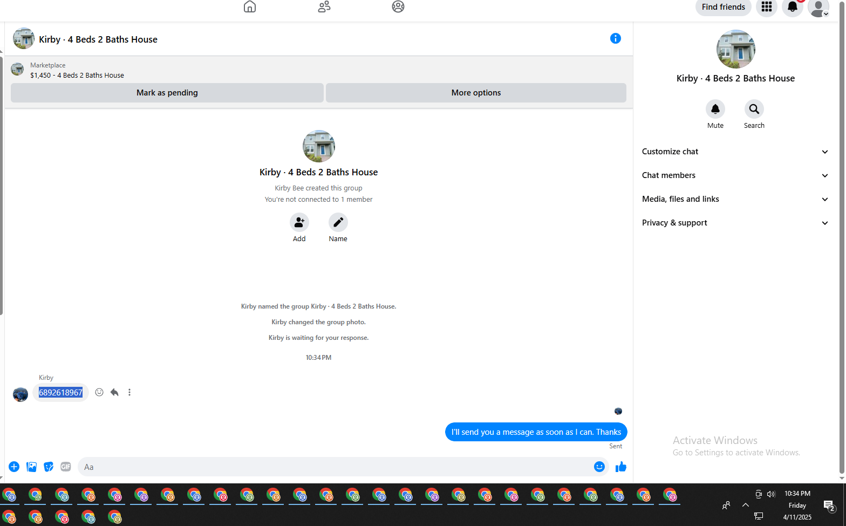Click the taskbar clock showing 4/11/2025
The width and height of the screenshot is (846, 526).
click(797, 505)
